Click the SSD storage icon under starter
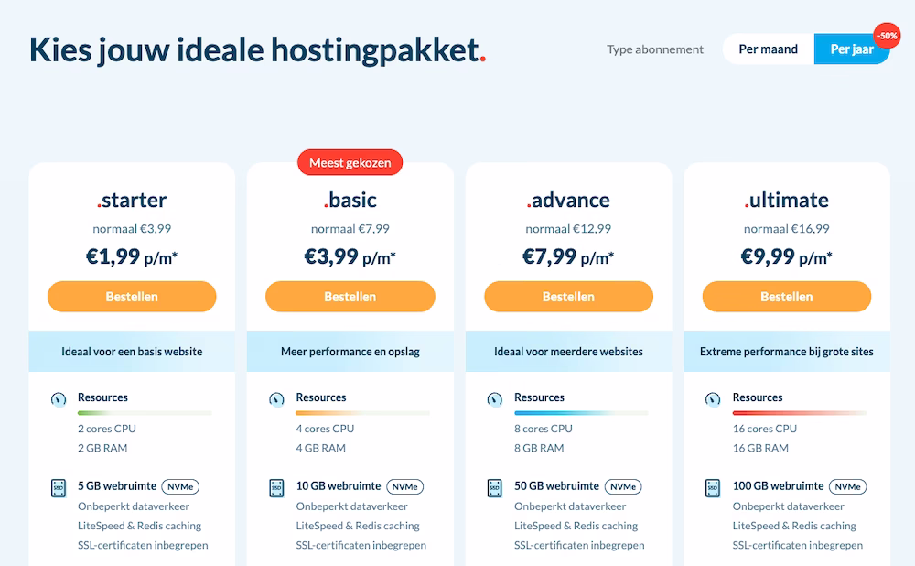 click(x=59, y=488)
